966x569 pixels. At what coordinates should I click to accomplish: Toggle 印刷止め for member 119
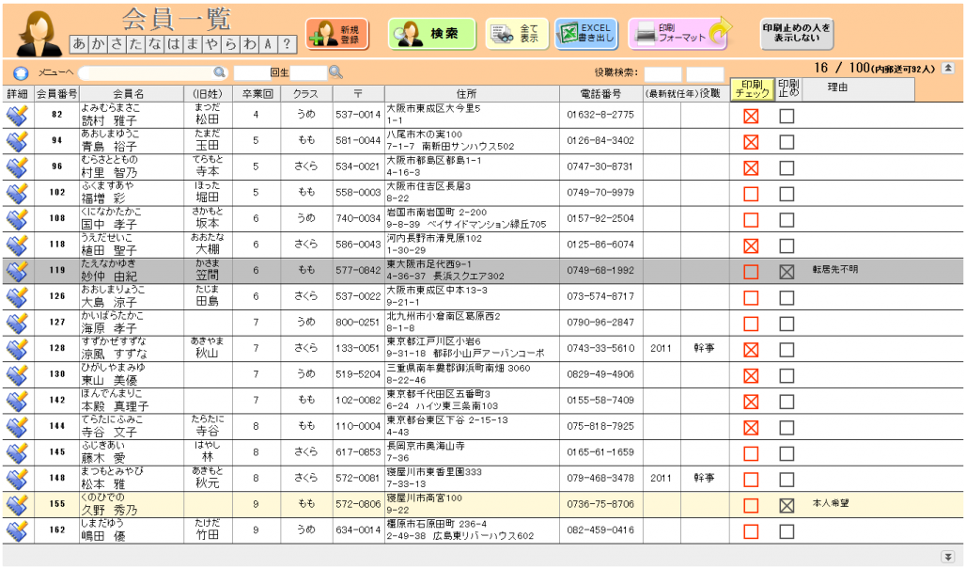(787, 271)
